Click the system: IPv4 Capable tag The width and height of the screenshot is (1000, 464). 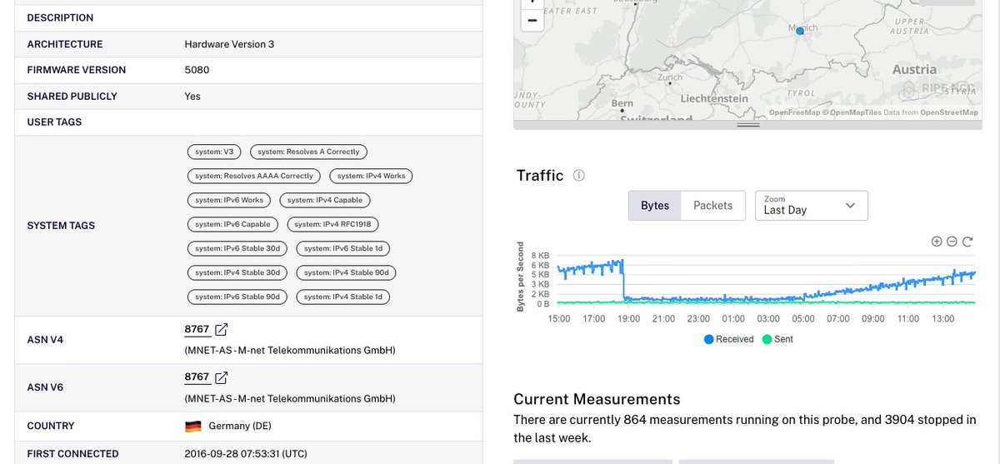click(325, 200)
